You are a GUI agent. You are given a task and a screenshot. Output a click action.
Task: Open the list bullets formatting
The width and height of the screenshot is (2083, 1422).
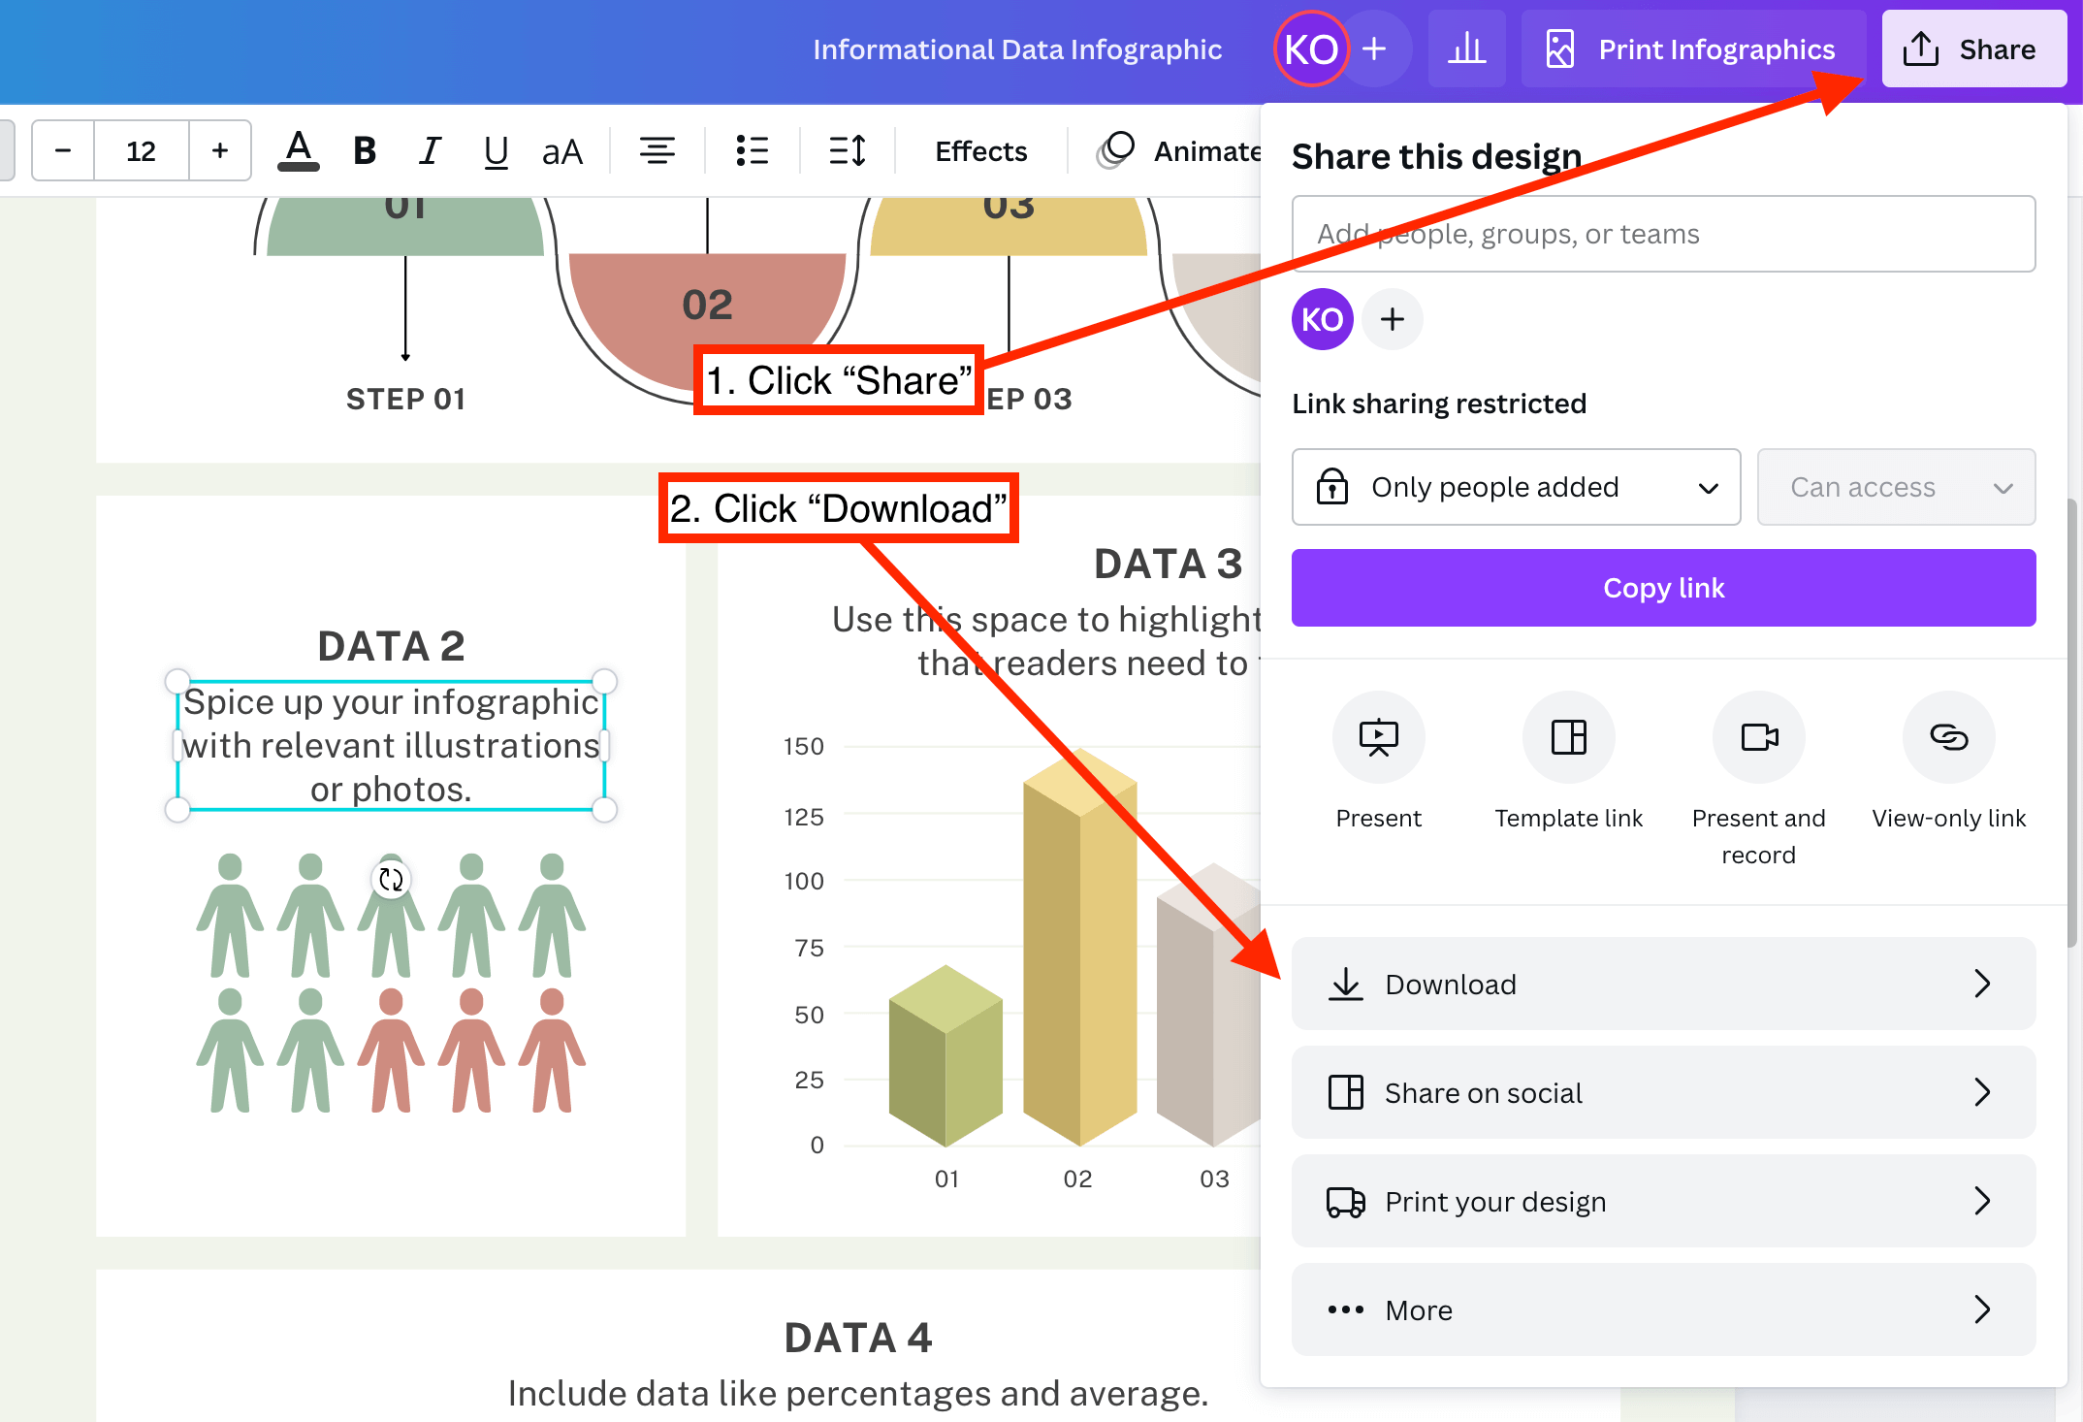(753, 151)
